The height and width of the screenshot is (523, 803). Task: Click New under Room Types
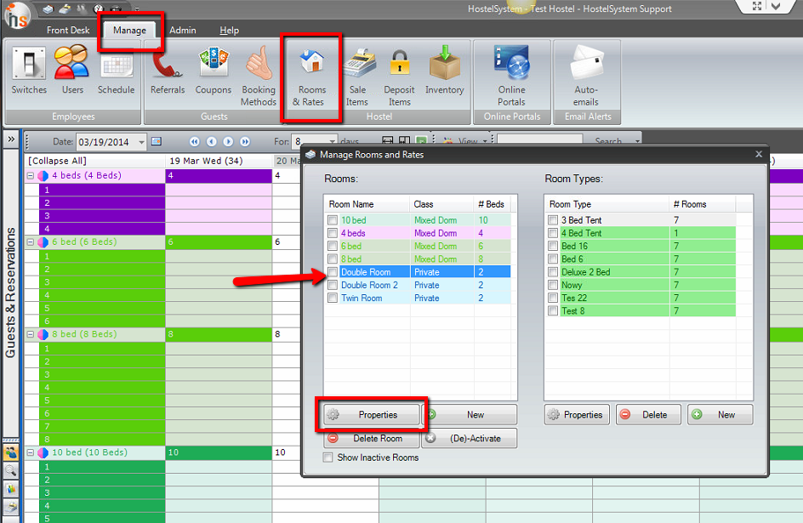click(720, 414)
